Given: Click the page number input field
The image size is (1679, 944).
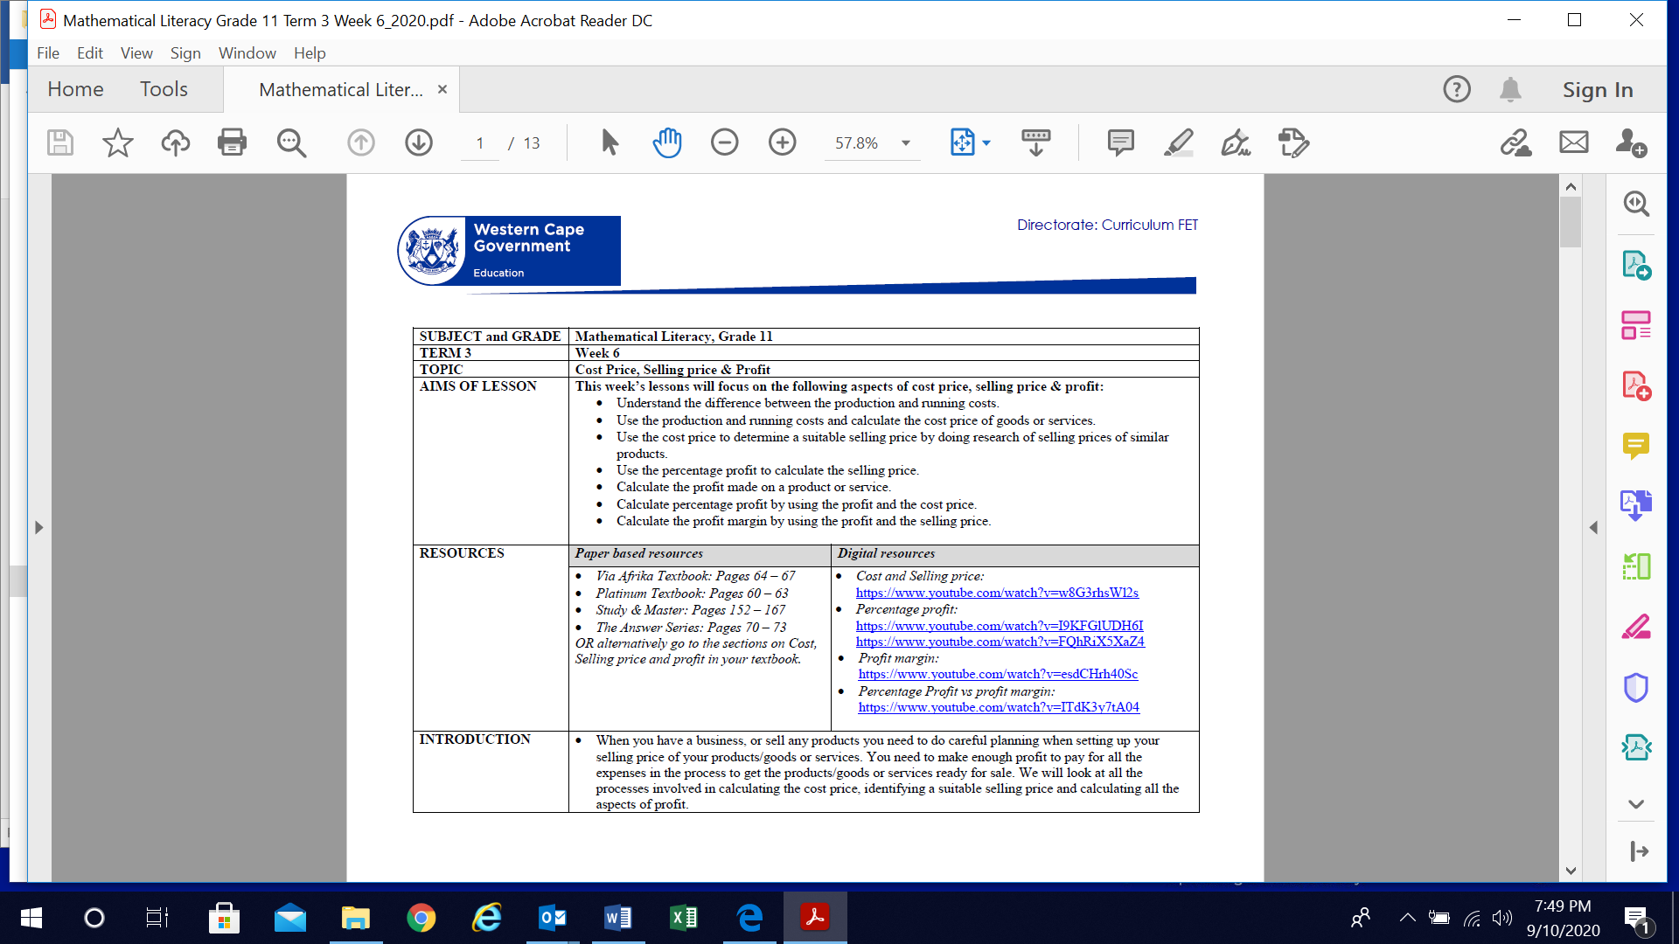Looking at the screenshot, I should click(480, 143).
